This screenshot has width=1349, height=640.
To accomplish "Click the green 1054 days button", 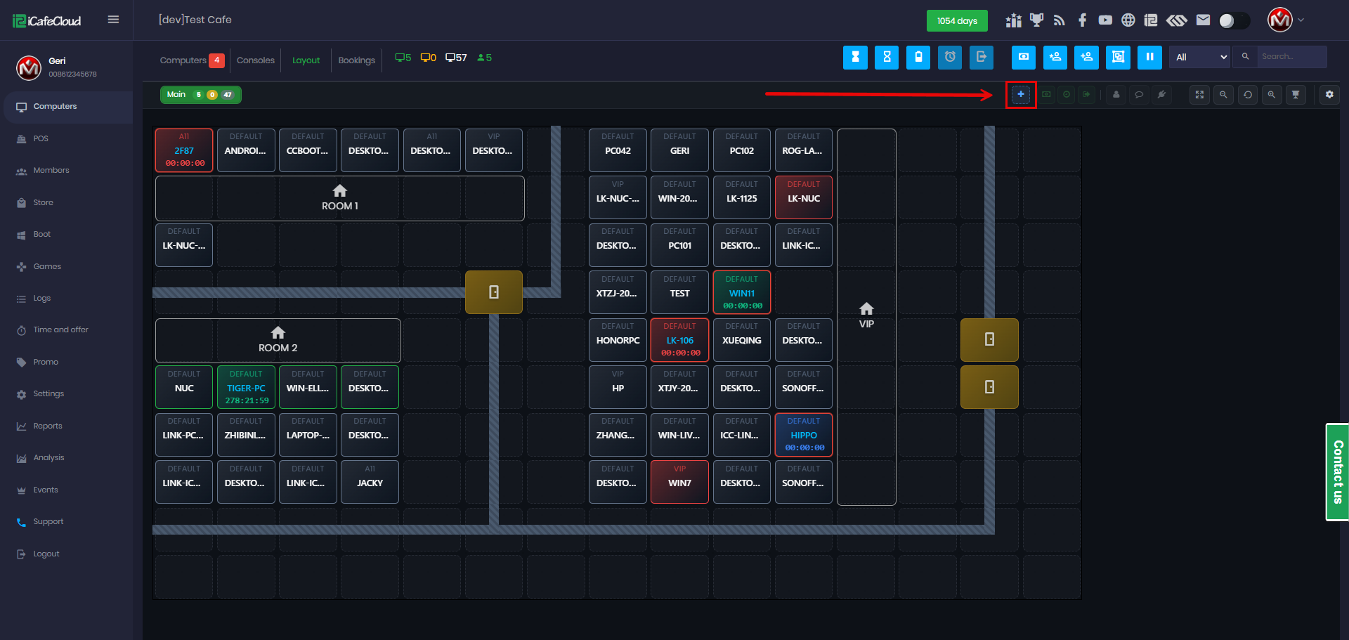I will (956, 20).
